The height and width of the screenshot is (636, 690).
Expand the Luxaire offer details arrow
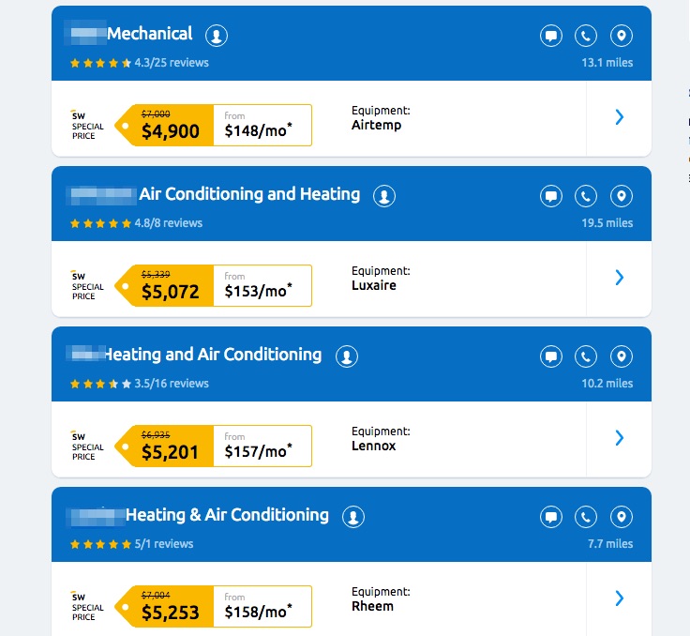pyautogui.click(x=619, y=278)
